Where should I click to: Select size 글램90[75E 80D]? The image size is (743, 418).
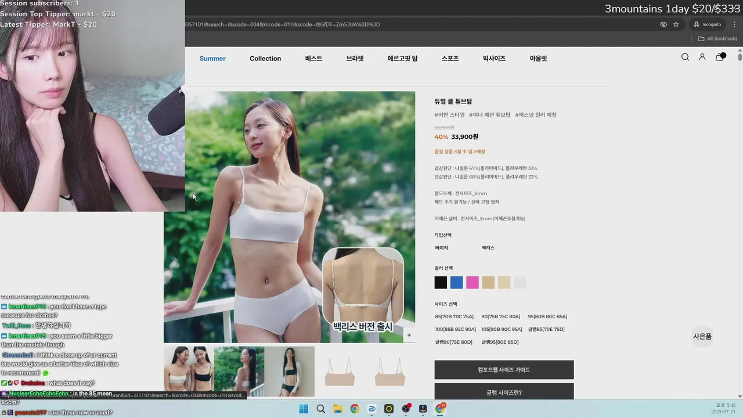453,342
